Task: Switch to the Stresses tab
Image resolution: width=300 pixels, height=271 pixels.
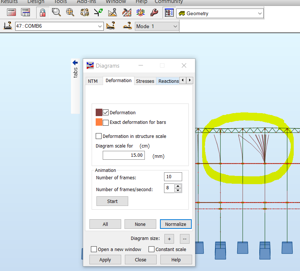Action: click(x=145, y=81)
